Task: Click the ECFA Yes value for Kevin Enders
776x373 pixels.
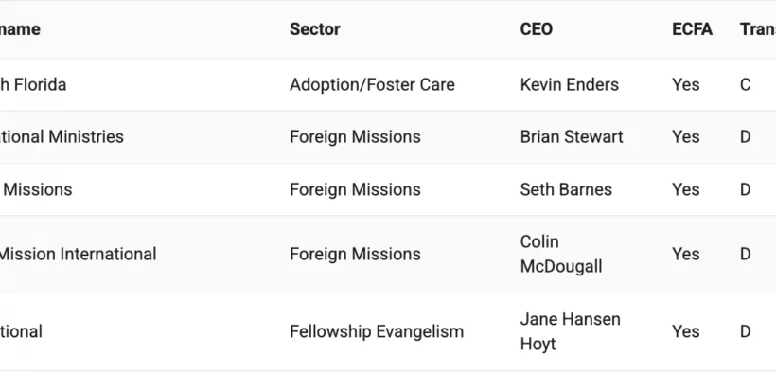Action: tap(685, 84)
